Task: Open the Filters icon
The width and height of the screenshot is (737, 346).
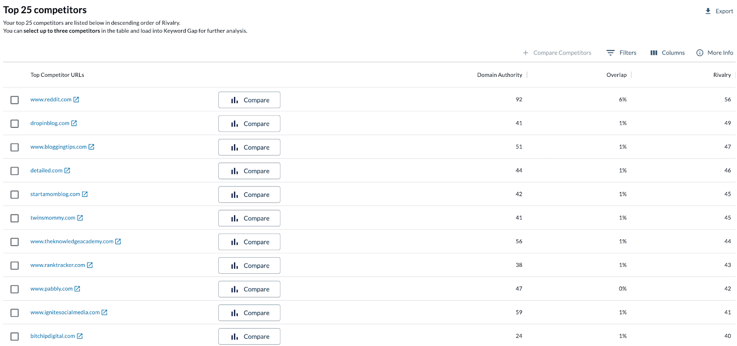Action: [610, 53]
